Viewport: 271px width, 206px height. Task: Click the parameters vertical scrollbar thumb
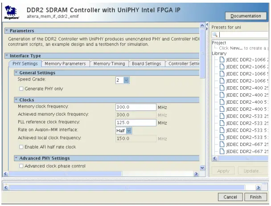[x=202, y=53]
